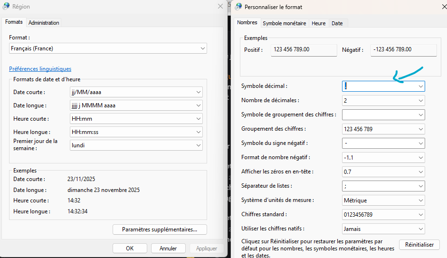The width and height of the screenshot is (447, 258).
Task: Open the Heure longue HH:mm:ss dropdown
Action: click(136, 132)
